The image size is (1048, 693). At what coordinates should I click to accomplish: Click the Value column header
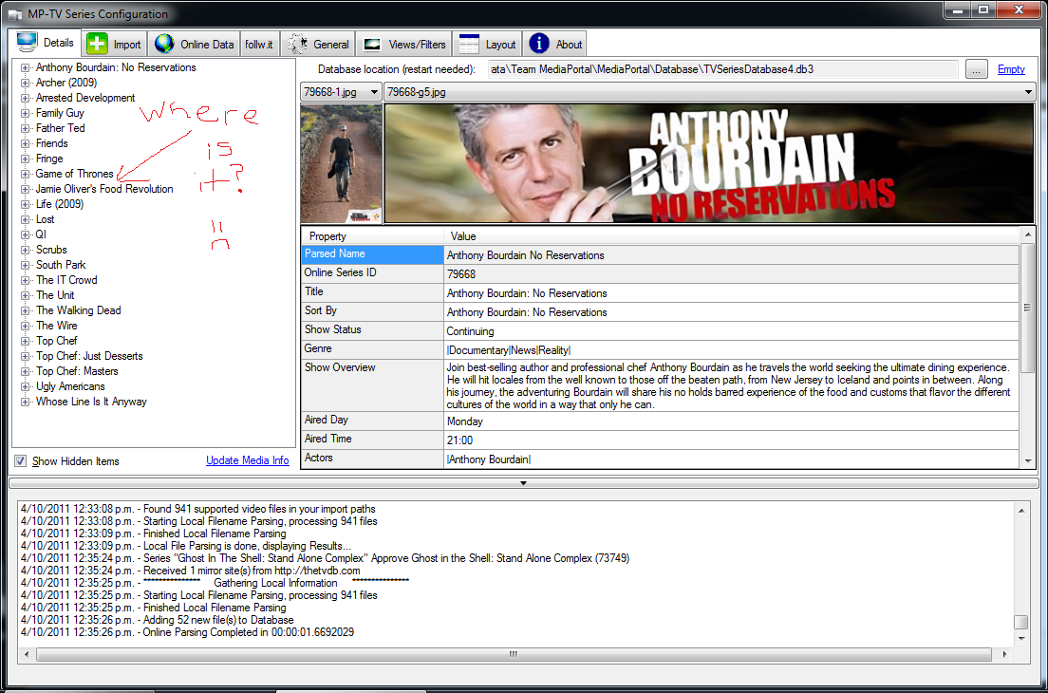point(731,235)
